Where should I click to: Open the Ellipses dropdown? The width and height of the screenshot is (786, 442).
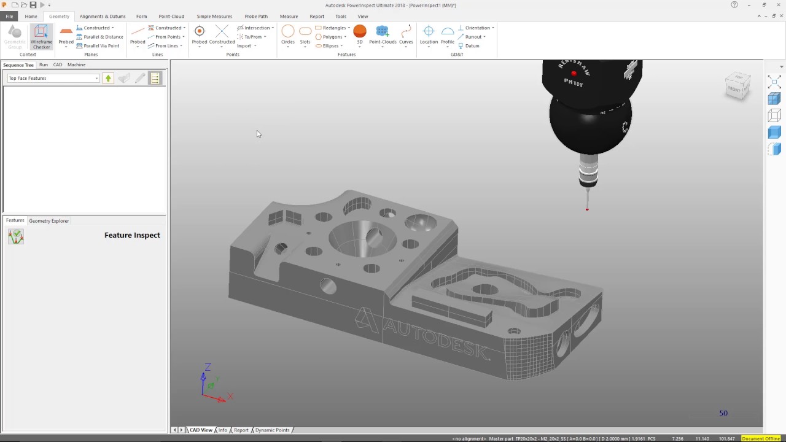329,45
